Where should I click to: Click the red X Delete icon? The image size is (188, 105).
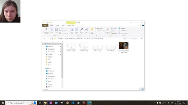coord(82,29)
